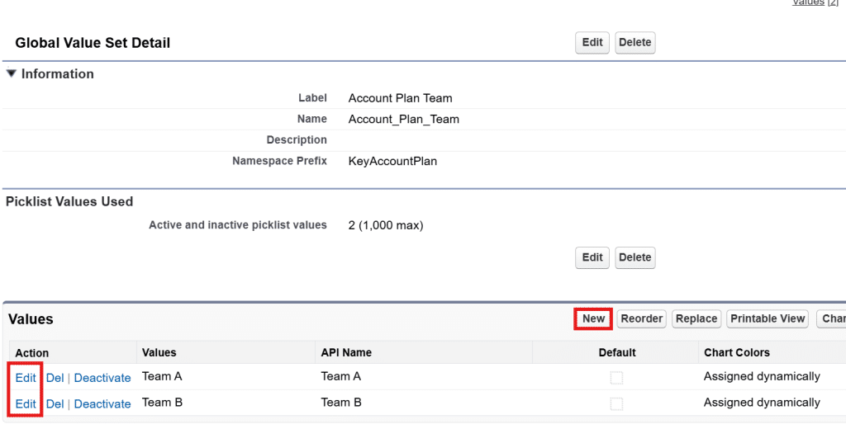This screenshot has height=429, width=846.
Task: Deactivate the Team B value
Action: [102, 403]
